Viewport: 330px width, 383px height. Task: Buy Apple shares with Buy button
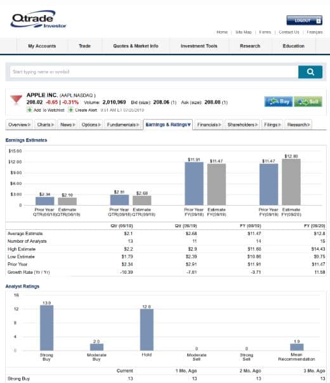278,102
